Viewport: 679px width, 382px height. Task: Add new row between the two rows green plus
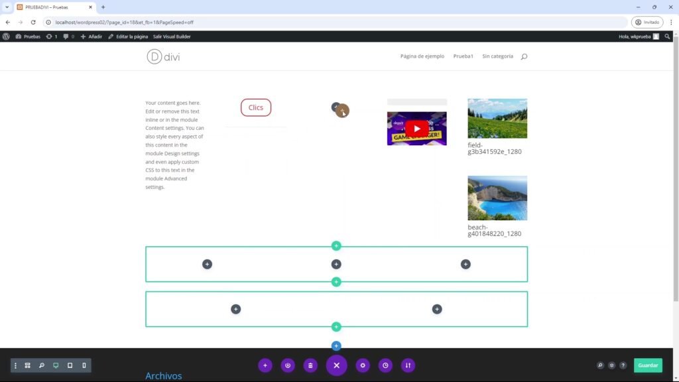(x=336, y=282)
